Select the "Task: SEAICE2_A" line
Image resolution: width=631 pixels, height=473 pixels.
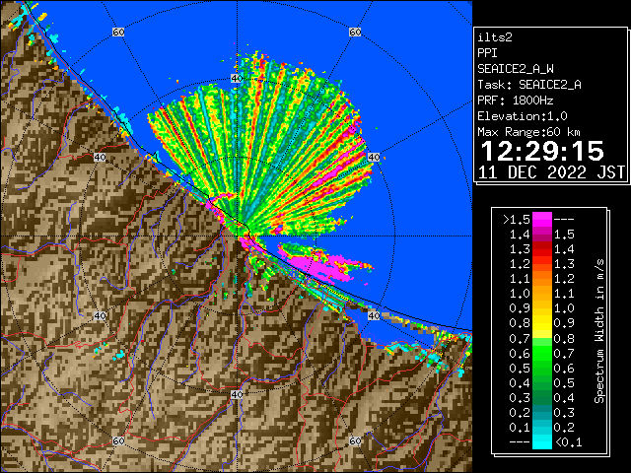pos(529,85)
